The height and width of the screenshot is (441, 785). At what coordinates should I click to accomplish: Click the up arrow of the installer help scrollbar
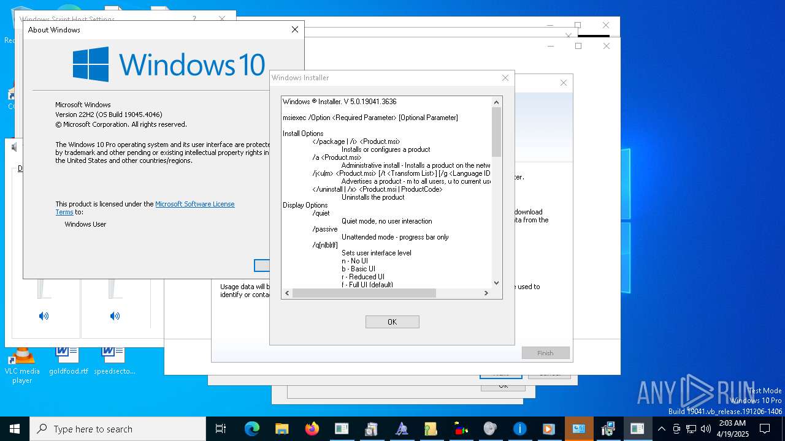[497, 102]
